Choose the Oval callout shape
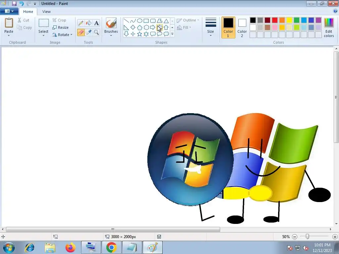 tap(160, 34)
